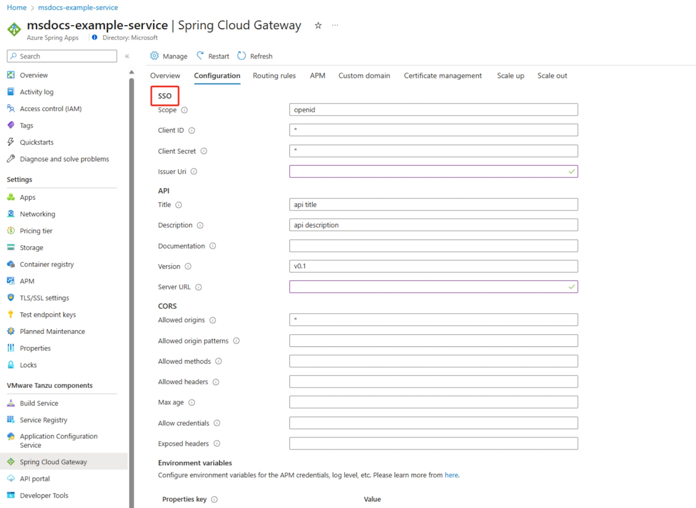This screenshot has height=508, width=696.
Task: Click the Service Registry icon
Action: tap(10, 421)
